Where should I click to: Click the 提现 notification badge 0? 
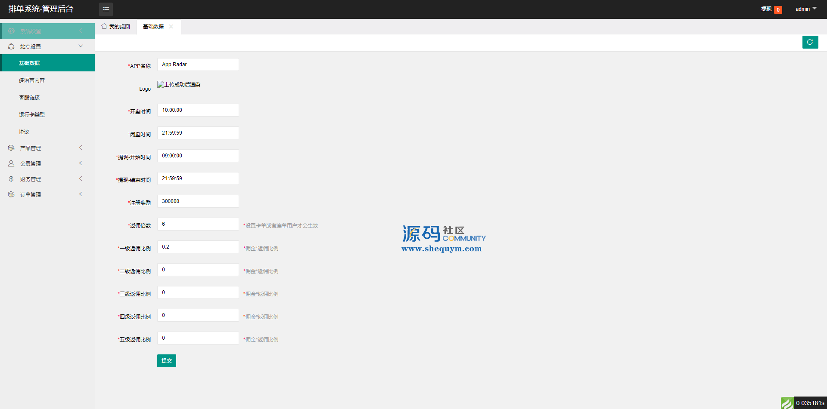(x=778, y=10)
